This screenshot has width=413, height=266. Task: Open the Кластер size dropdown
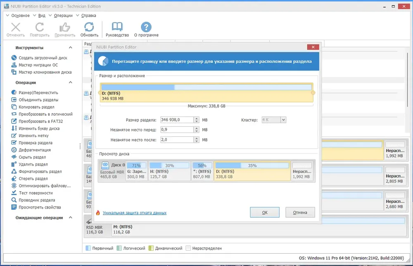click(283, 120)
